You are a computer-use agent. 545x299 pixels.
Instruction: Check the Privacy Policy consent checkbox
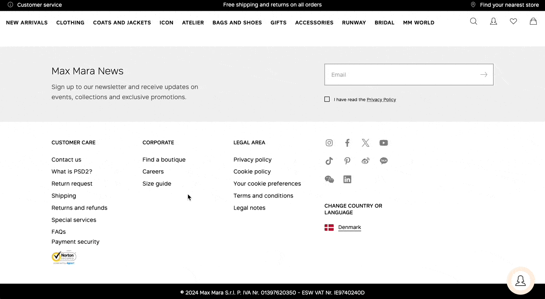[x=327, y=99]
